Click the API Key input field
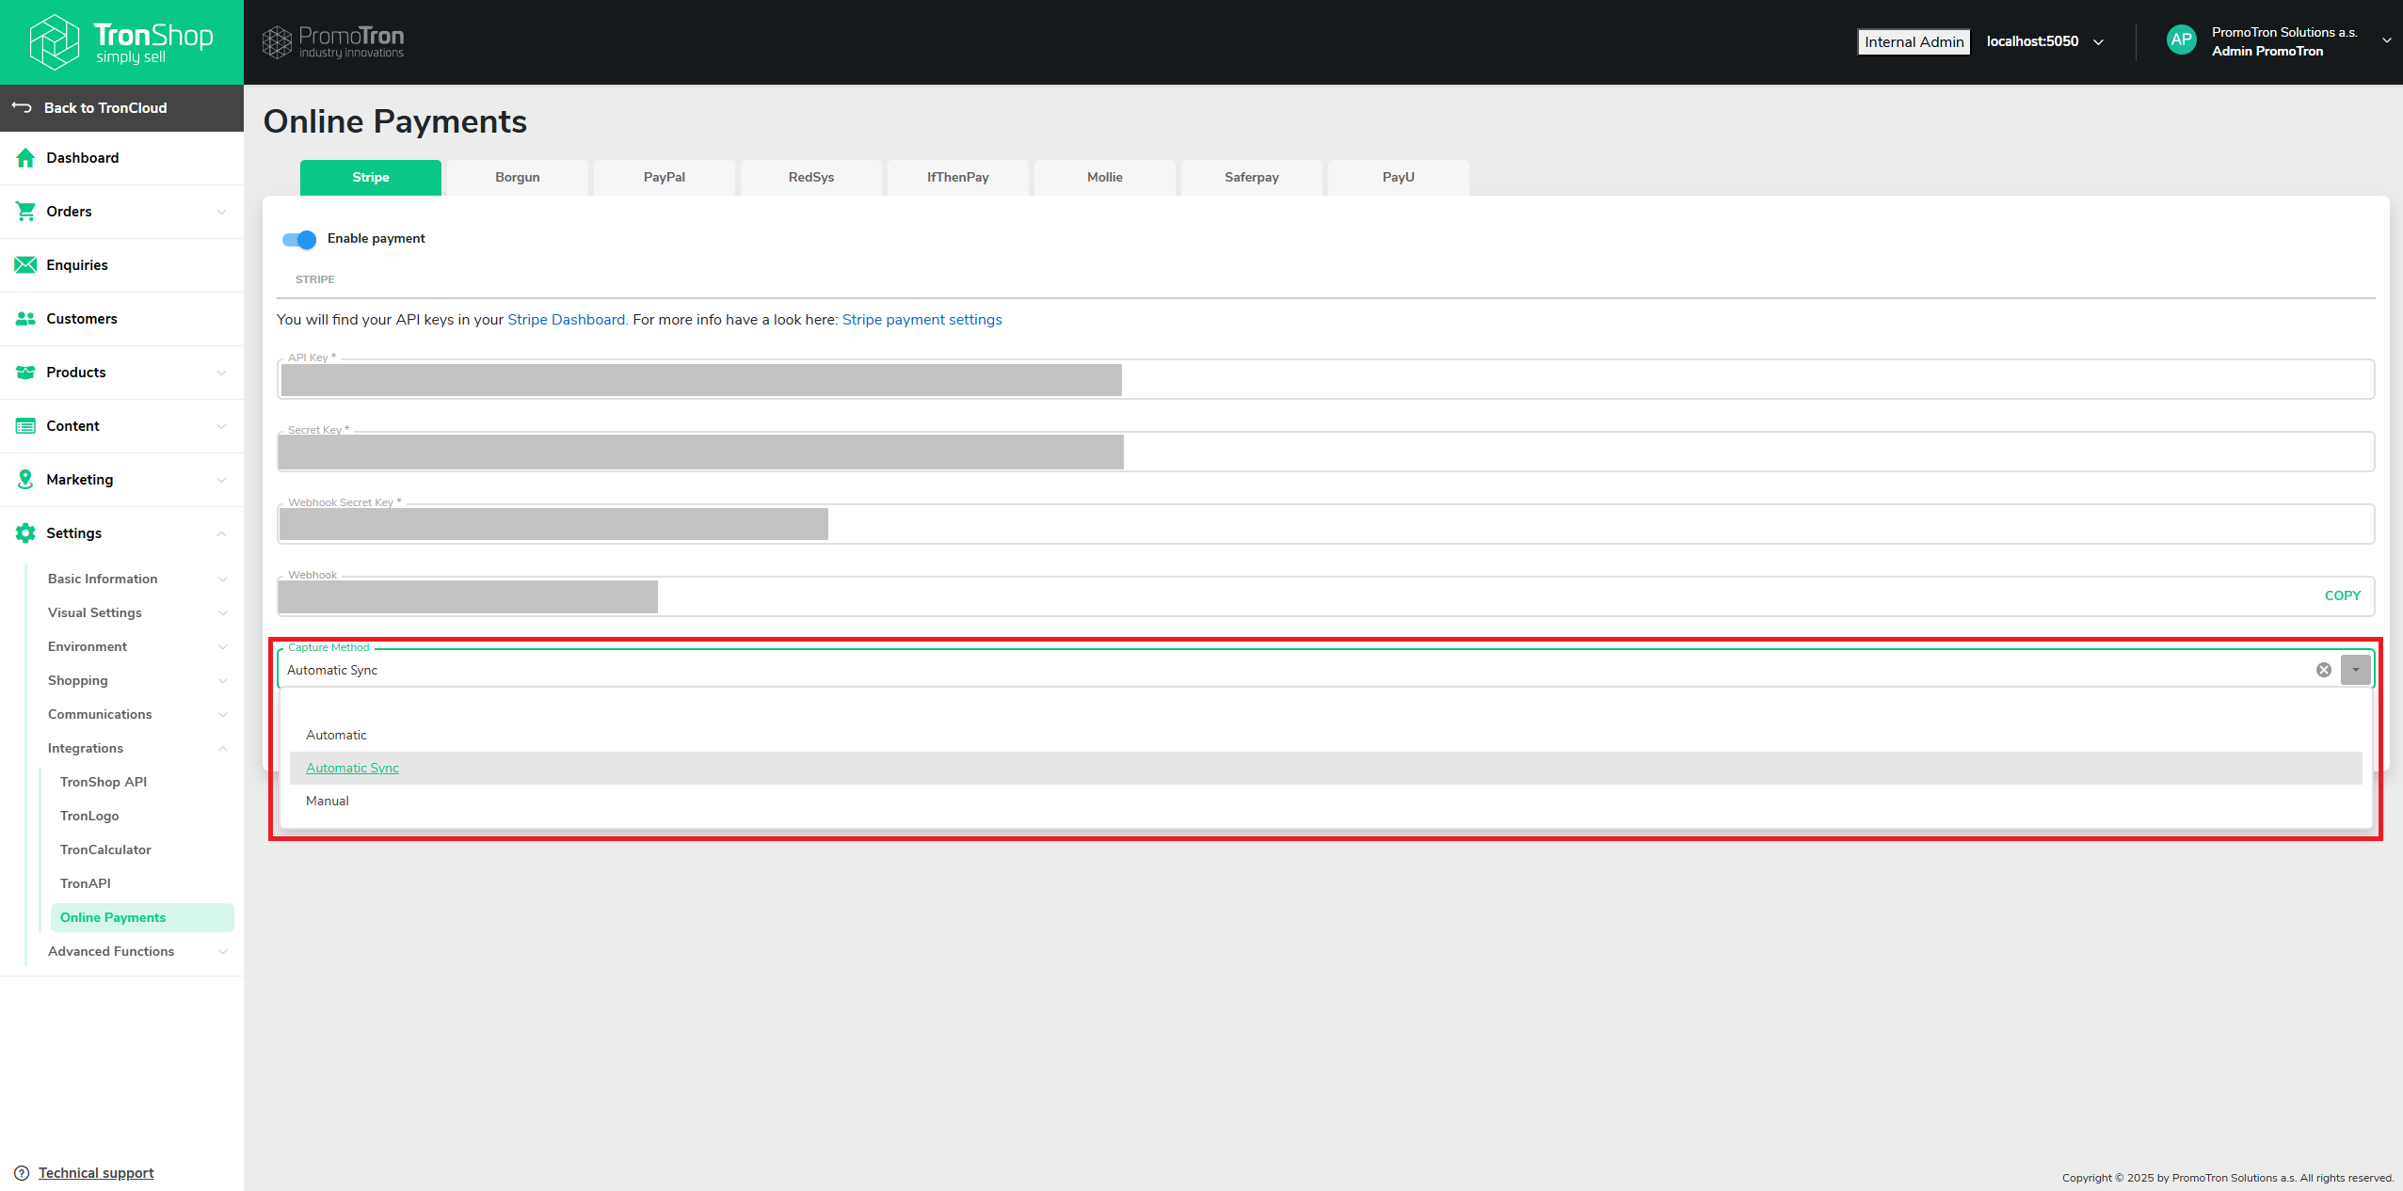 tap(1325, 379)
